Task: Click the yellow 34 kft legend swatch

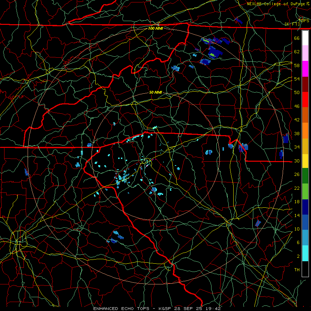Action: (305, 161)
